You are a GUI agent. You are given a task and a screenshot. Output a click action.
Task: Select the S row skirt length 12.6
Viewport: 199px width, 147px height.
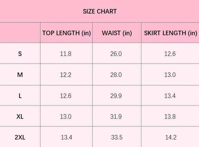[x=170, y=54]
